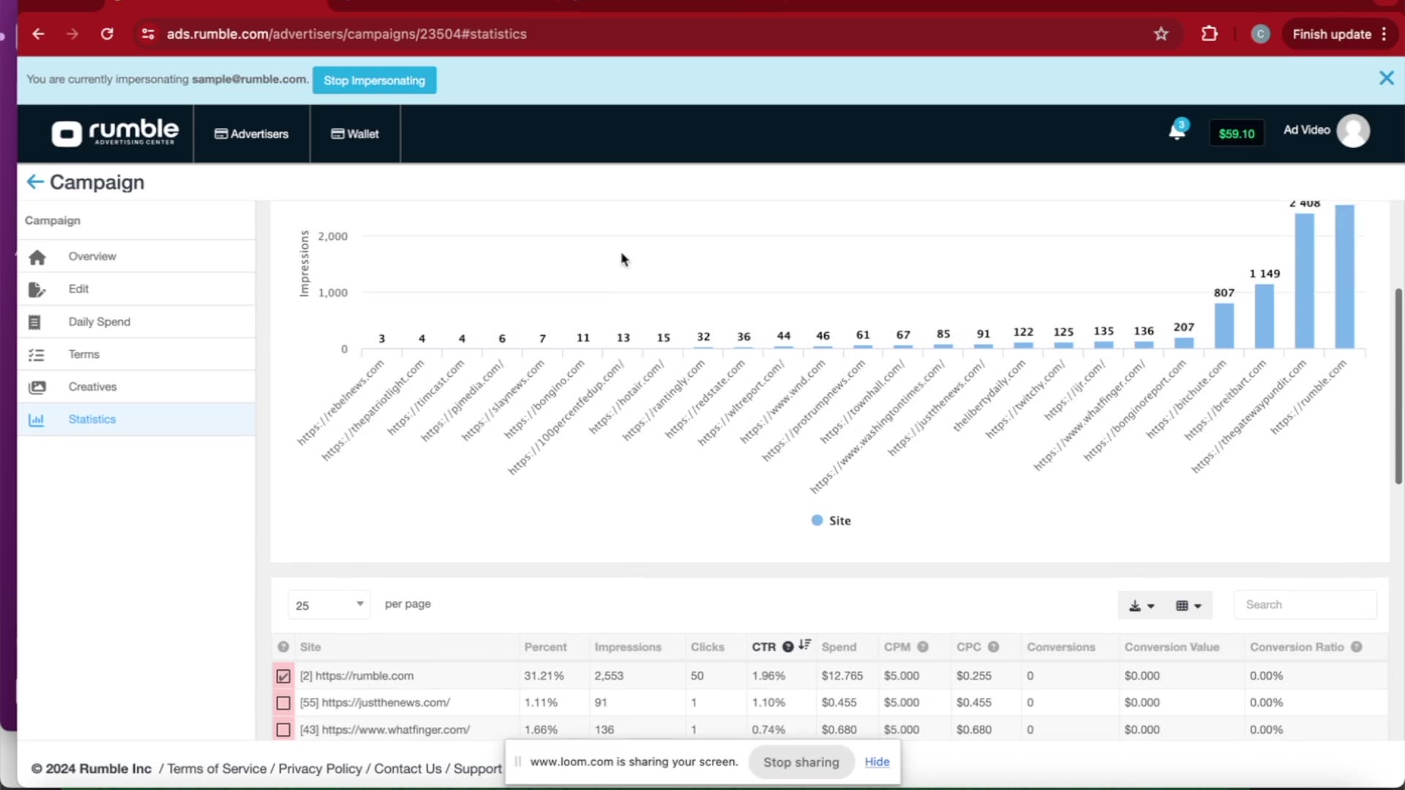1405x790 pixels.
Task: Check the justthenews.com row checkbox
Action: (x=283, y=702)
